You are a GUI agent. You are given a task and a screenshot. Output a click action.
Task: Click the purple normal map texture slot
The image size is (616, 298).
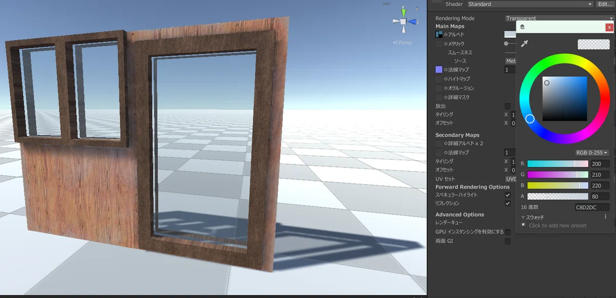coord(439,70)
